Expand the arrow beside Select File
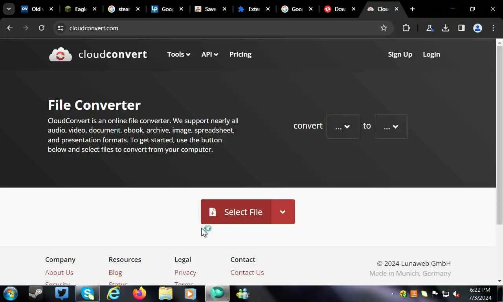The width and height of the screenshot is (503, 302). point(283,212)
